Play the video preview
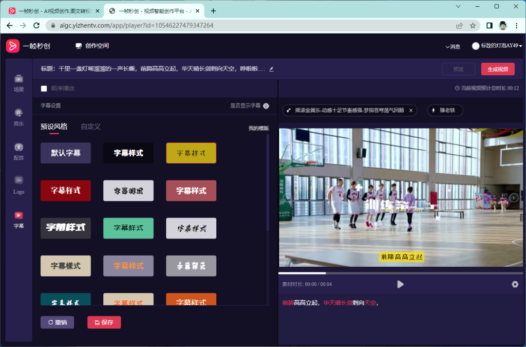 [x=400, y=284]
